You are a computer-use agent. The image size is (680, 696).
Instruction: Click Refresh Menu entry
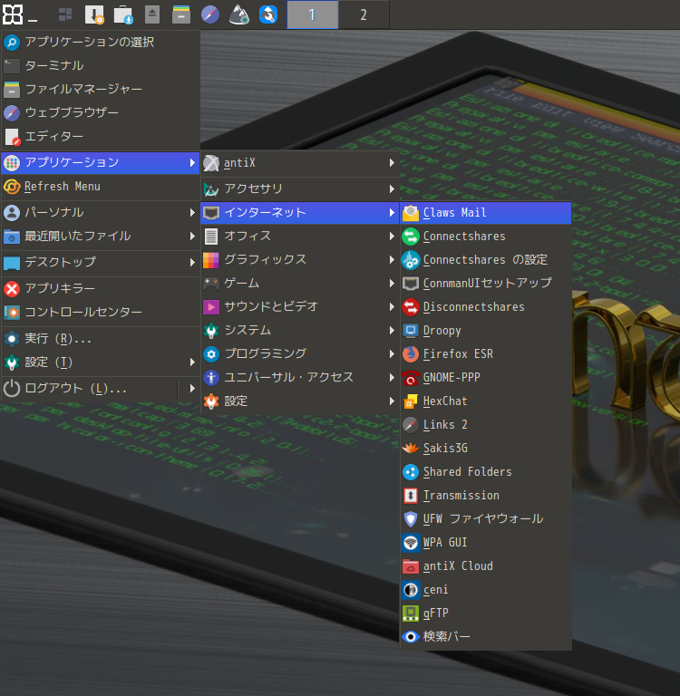pyautogui.click(x=63, y=186)
